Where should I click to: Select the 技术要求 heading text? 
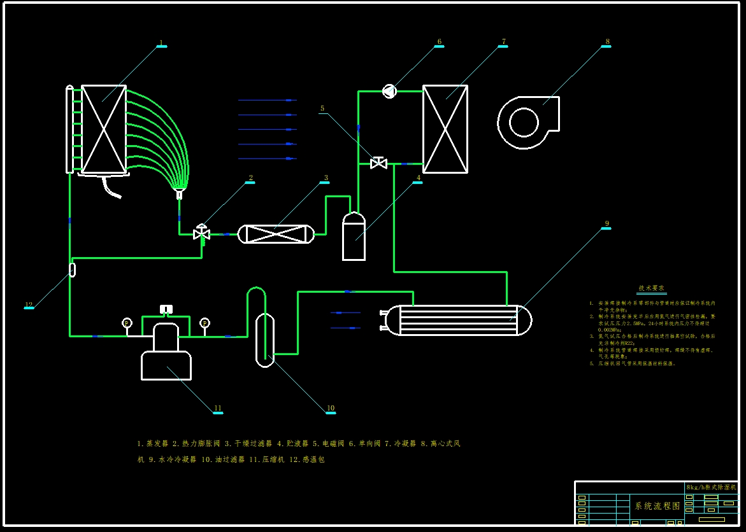click(x=651, y=288)
